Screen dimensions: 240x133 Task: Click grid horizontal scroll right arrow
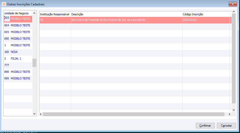tap(230, 114)
